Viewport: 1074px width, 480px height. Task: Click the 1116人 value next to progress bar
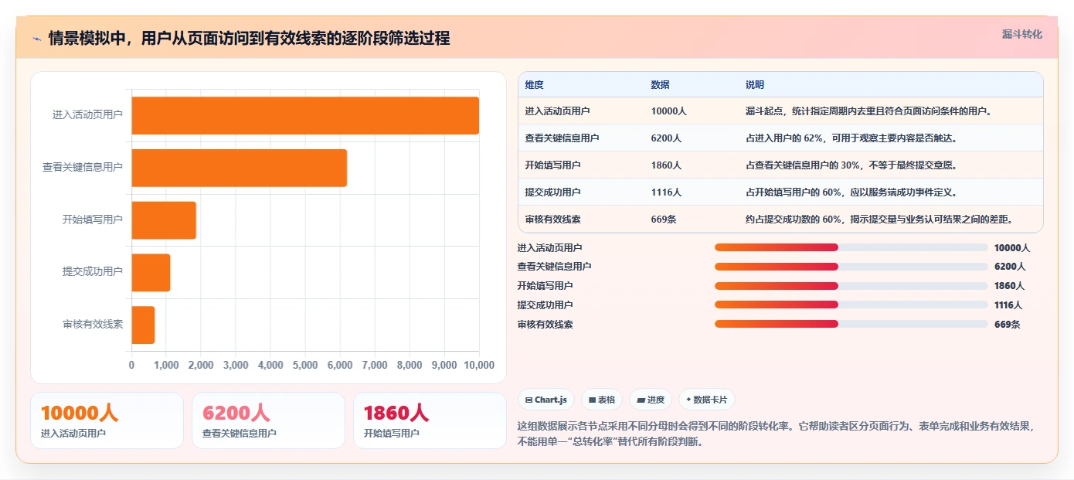tap(1008, 305)
